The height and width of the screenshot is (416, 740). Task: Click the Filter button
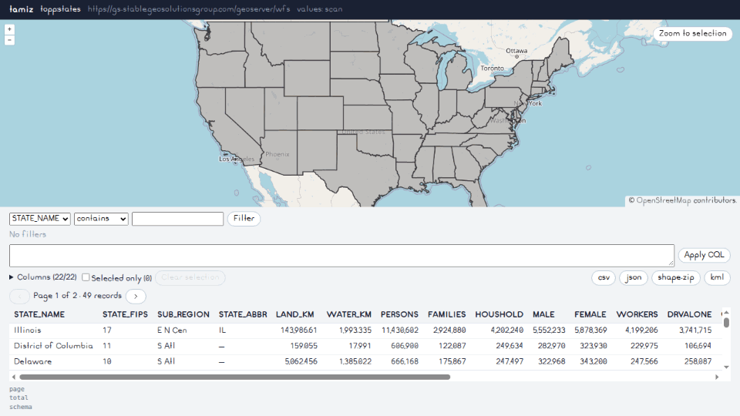tap(244, 218)
